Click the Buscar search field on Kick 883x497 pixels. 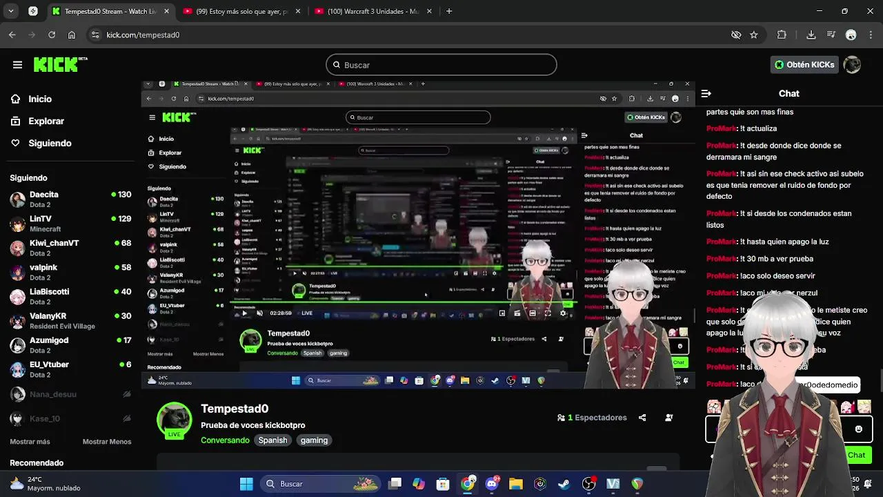click(x=441, y=65)
